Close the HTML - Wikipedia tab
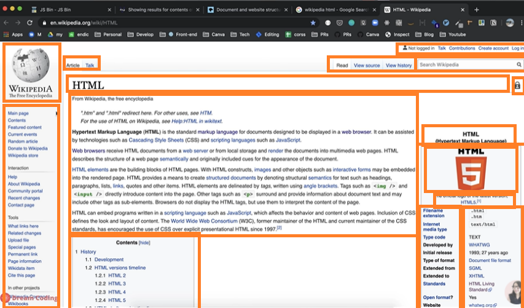The height and width of the screenshot is (308, 524). coord(463,10)
